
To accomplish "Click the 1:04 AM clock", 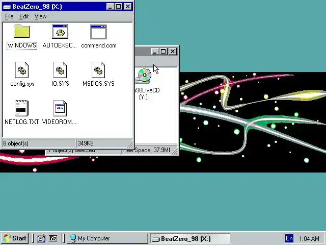I will coord(309,238).
